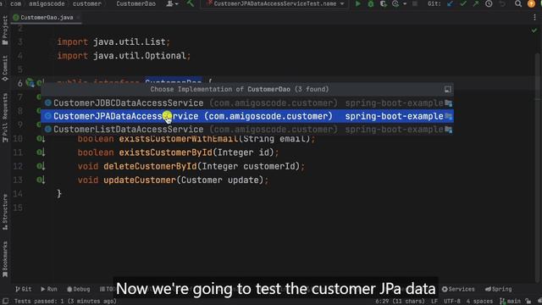Git update project arrow icon
The image size is (542, 305).
coord(450,3)
